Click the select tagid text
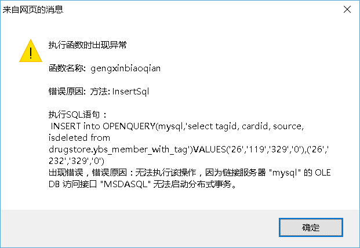The image size is (360, 248). 212,126
